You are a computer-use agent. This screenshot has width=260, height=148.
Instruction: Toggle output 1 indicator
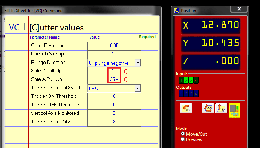coord(181,94)
